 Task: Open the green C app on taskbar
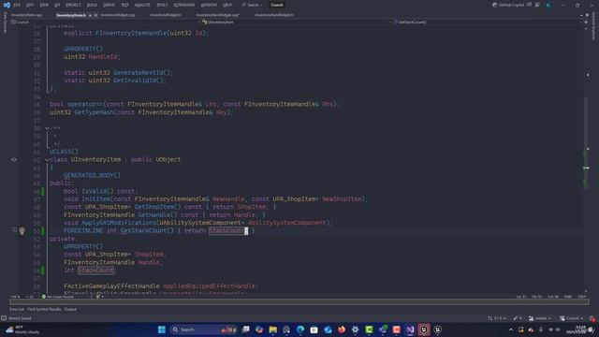pos(369,330)
